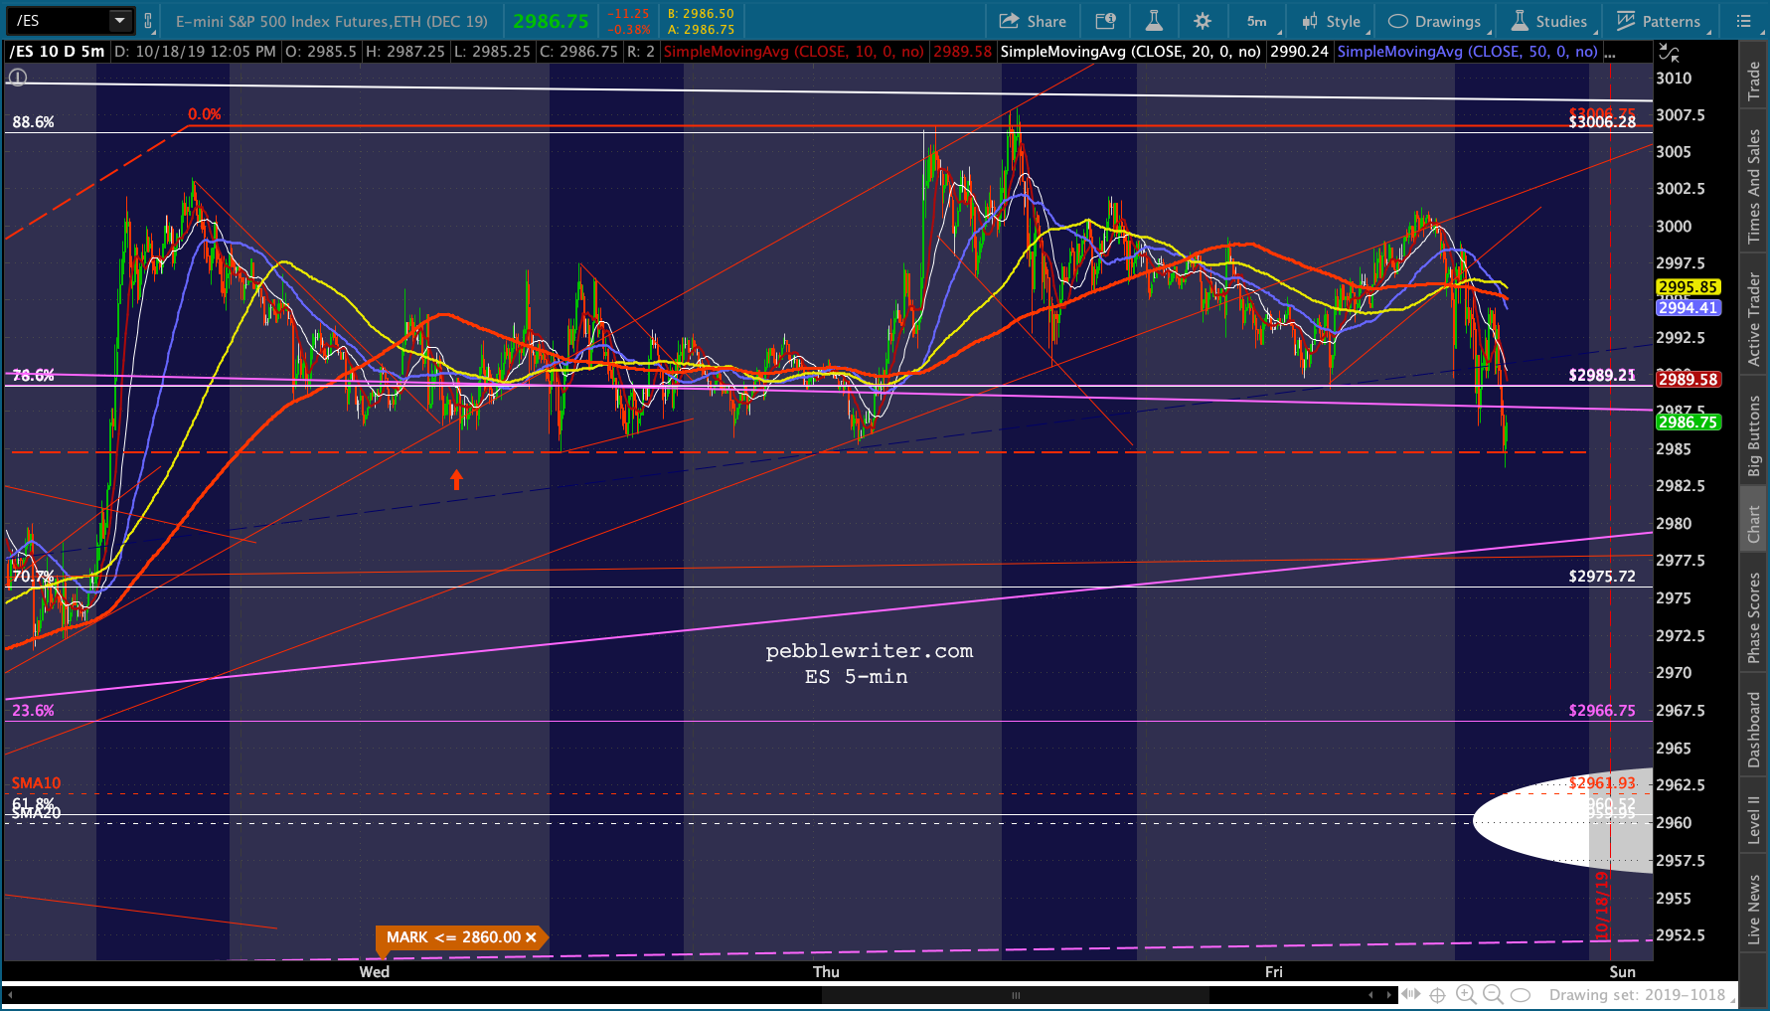Switch to the Times And Sales tab
This screenshot has width=1770, height=1011.
tap(1754, 187)
